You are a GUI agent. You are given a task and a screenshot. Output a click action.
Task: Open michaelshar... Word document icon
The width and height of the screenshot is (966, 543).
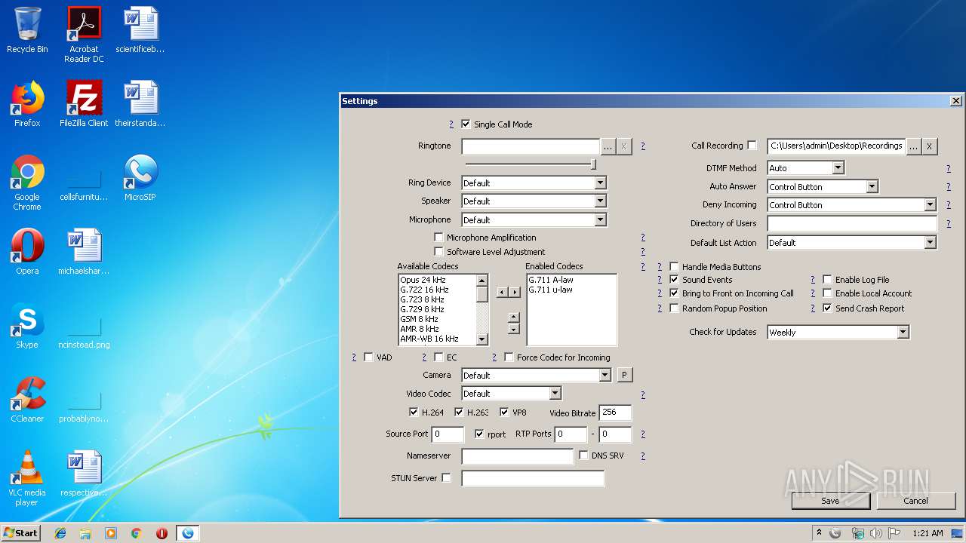84,252
